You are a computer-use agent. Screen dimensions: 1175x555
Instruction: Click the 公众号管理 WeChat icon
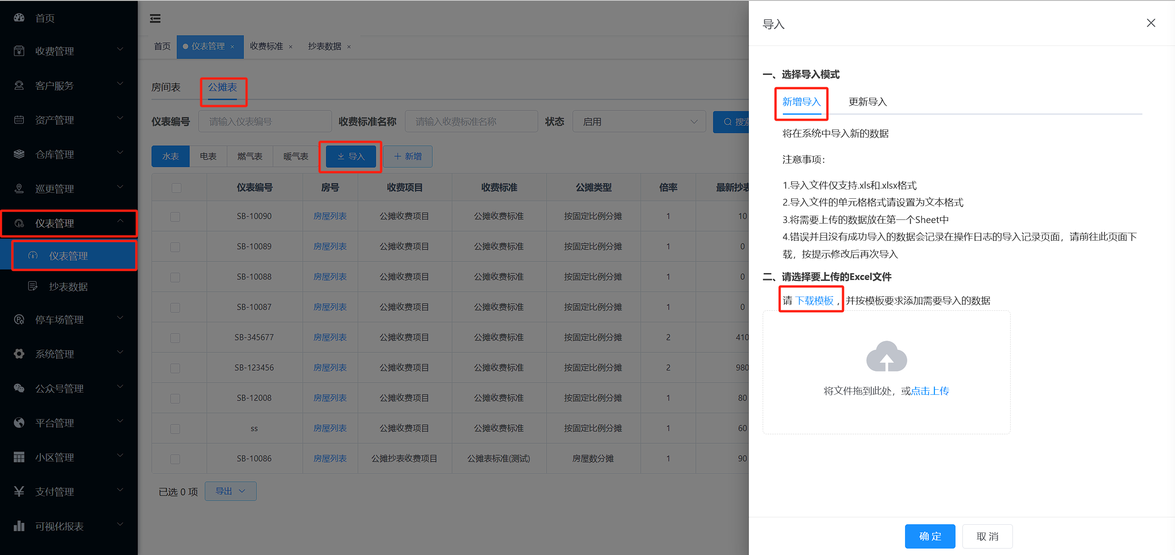click(19, 388)
